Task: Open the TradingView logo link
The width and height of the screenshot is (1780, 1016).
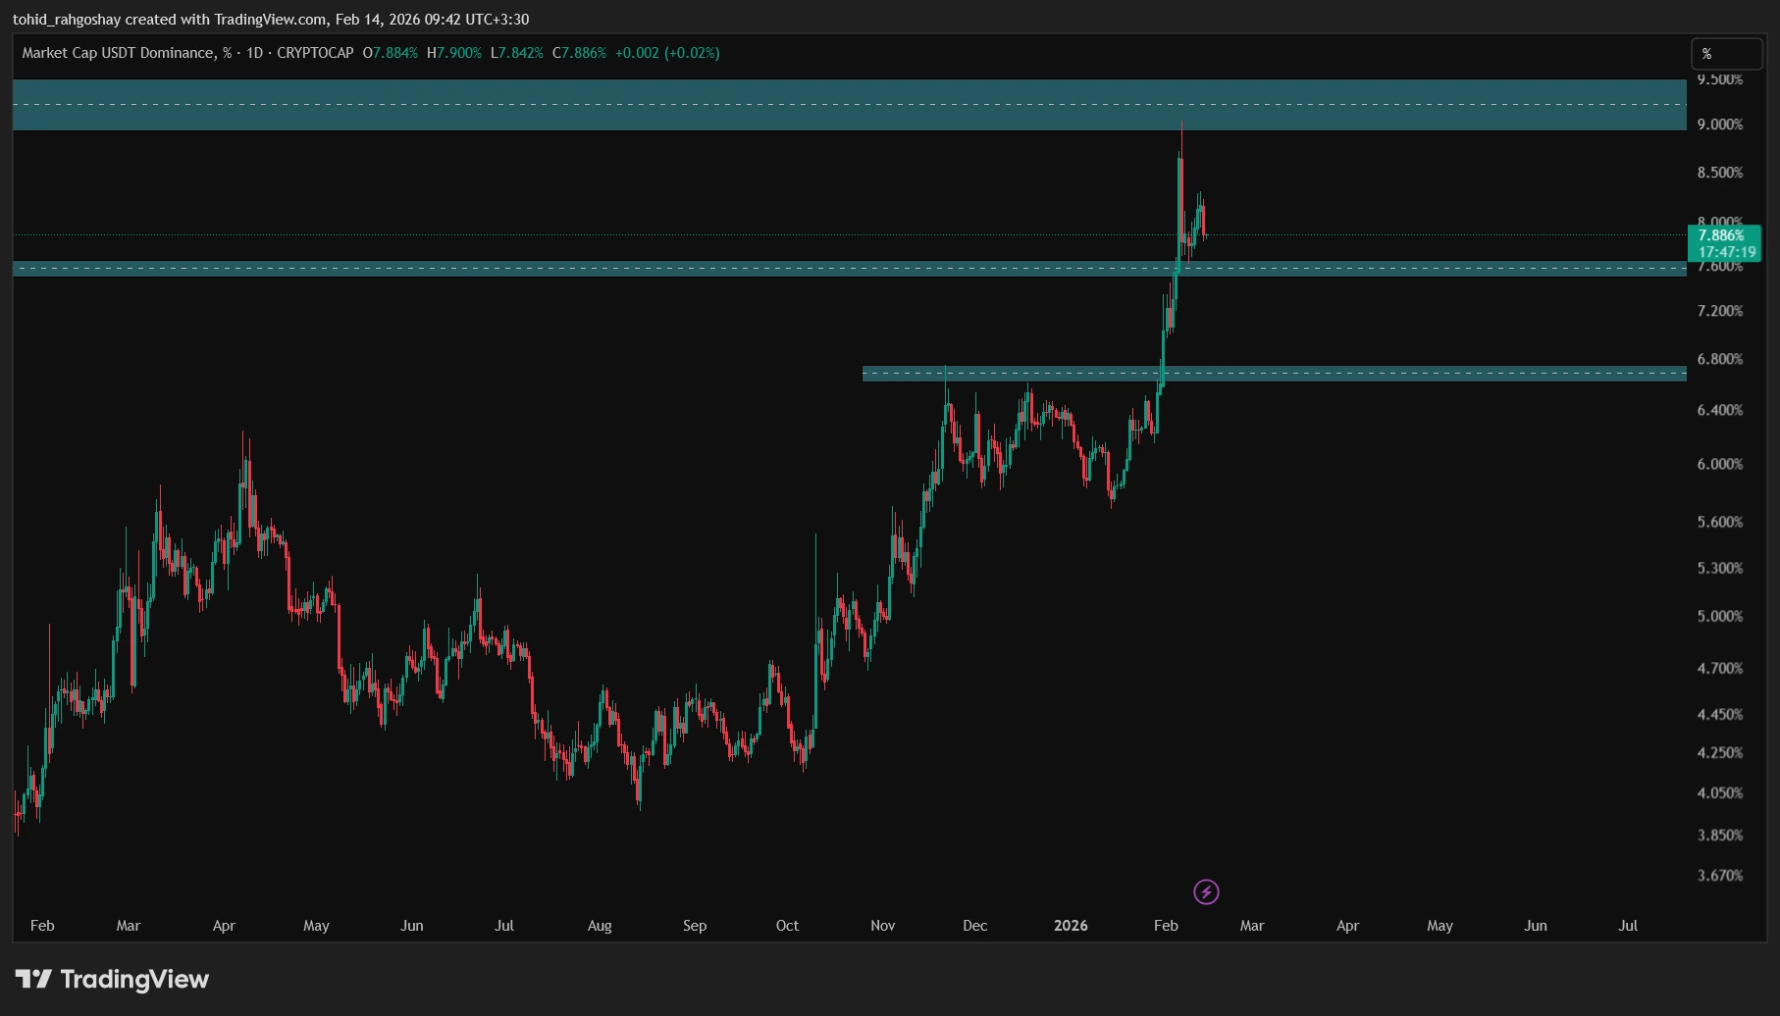Action: pyautogui.click(x=34, y=979)
